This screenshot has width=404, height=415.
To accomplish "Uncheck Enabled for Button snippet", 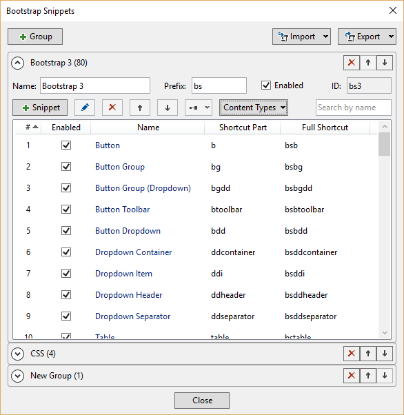I will click(66, 145).
